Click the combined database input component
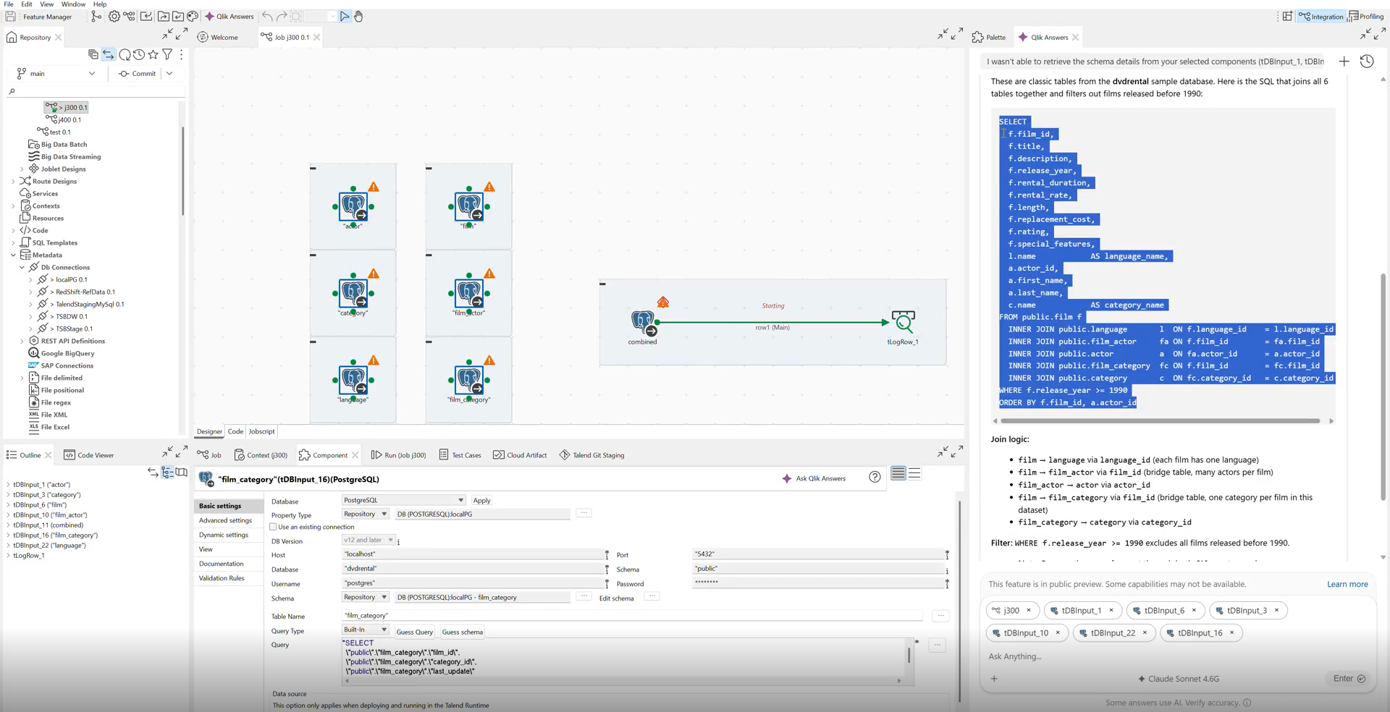The height and width of the screenshot is (712, 1390). click(643, 323)
